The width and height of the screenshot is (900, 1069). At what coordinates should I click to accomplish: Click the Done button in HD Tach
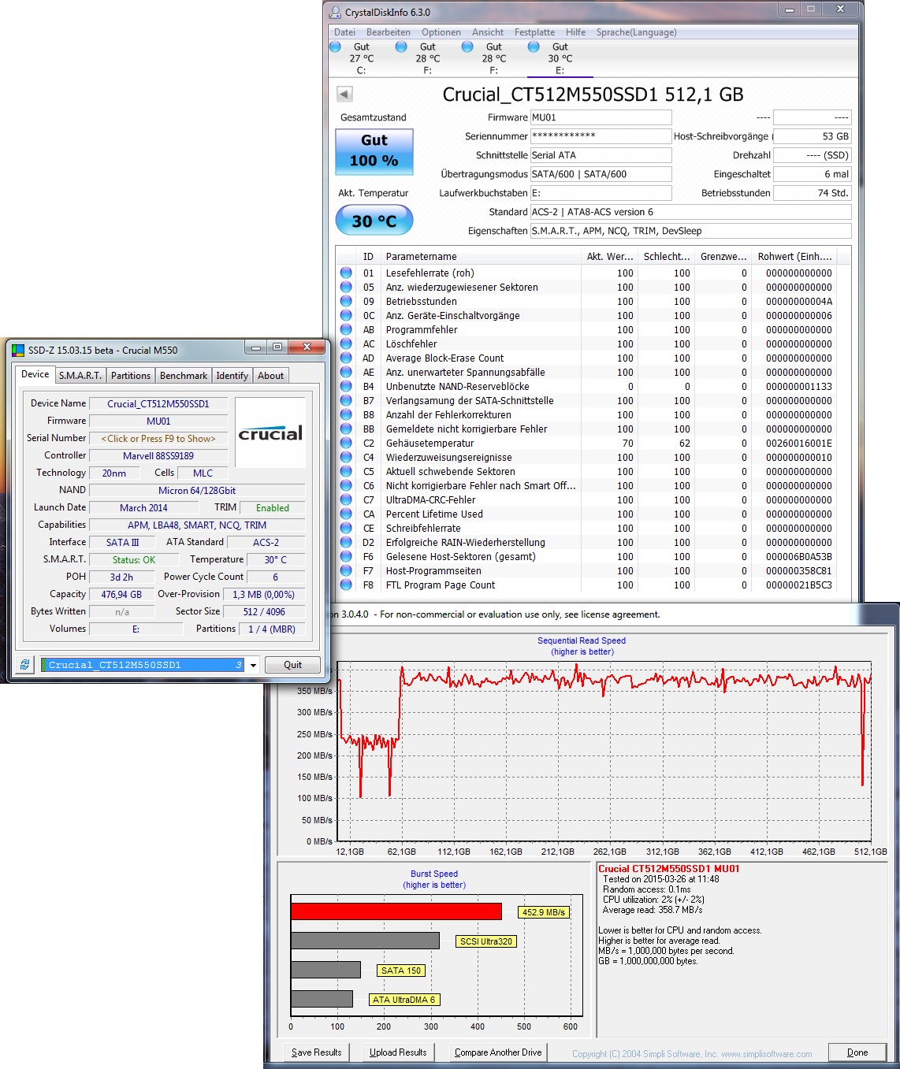(857, 1052)
